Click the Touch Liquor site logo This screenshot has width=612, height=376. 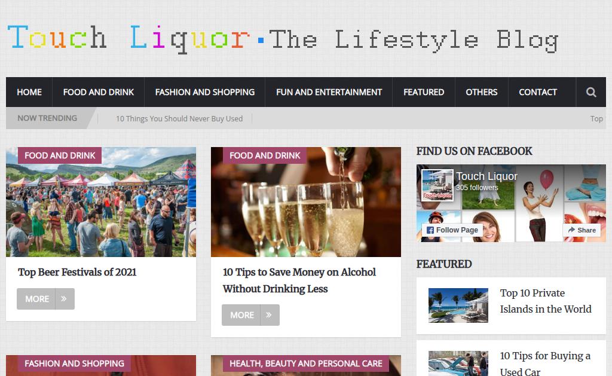(x=283, y=39)
